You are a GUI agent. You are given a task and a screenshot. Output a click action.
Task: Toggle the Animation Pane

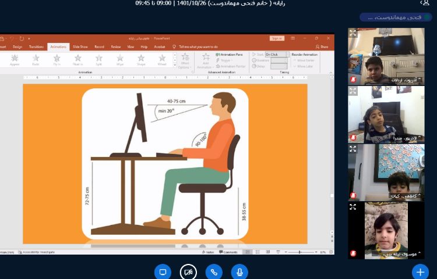pyautogui.click(x=232, y=55)
